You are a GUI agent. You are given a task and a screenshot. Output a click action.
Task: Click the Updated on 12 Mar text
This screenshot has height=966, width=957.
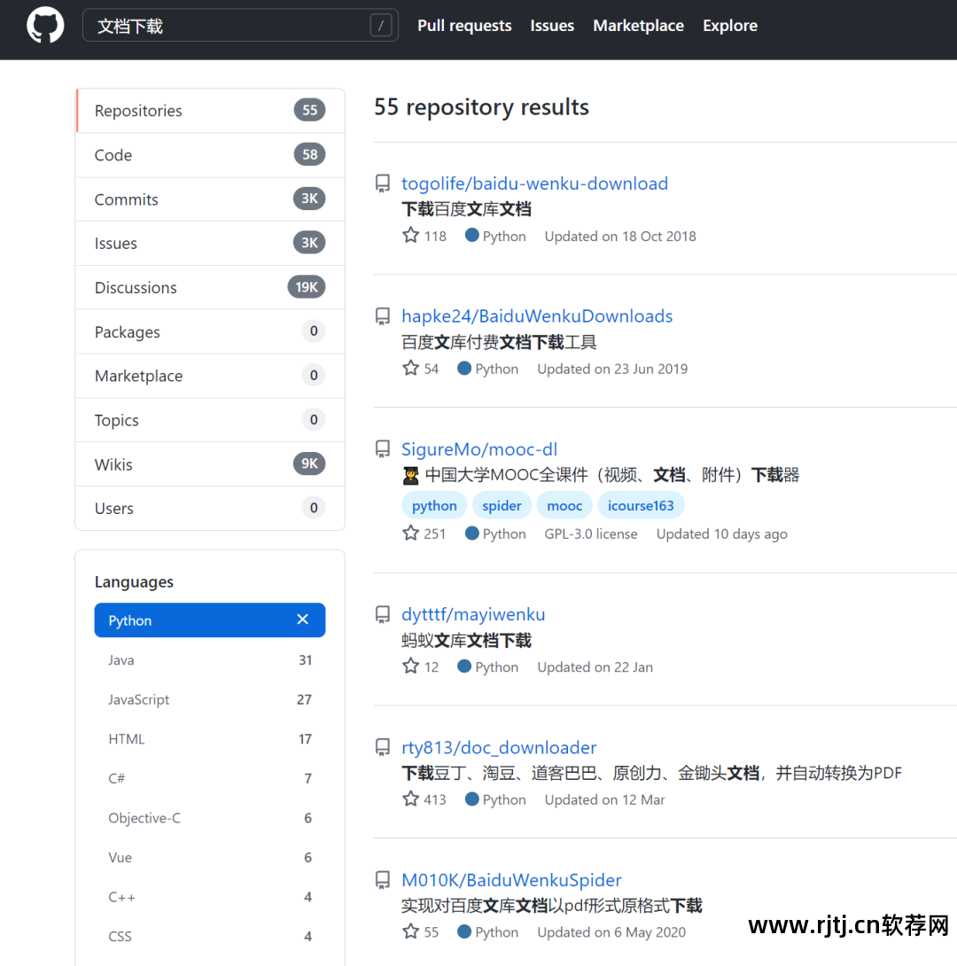pos(604,799)
